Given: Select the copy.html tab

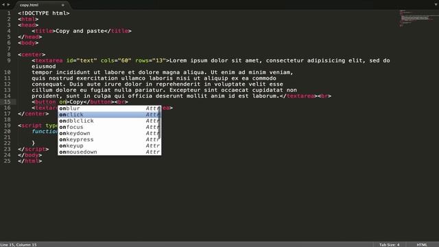Looking at the screenshot, I should pyautogui.click(x=29, y=5).
